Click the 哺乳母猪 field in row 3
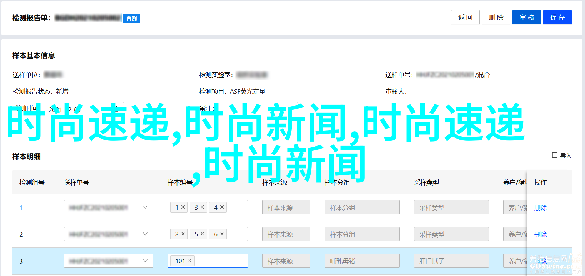 (x=362, y=261)
